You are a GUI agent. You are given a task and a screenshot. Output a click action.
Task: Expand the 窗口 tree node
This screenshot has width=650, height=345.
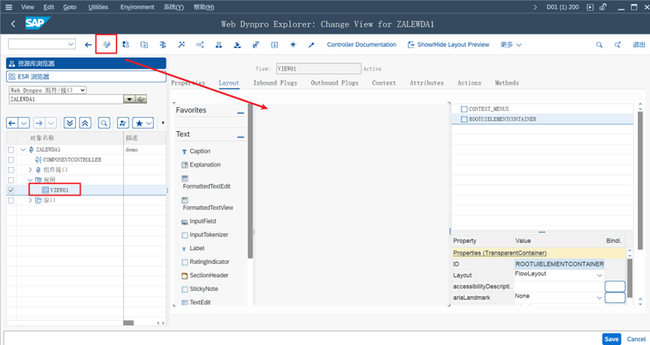coord(30,200)
